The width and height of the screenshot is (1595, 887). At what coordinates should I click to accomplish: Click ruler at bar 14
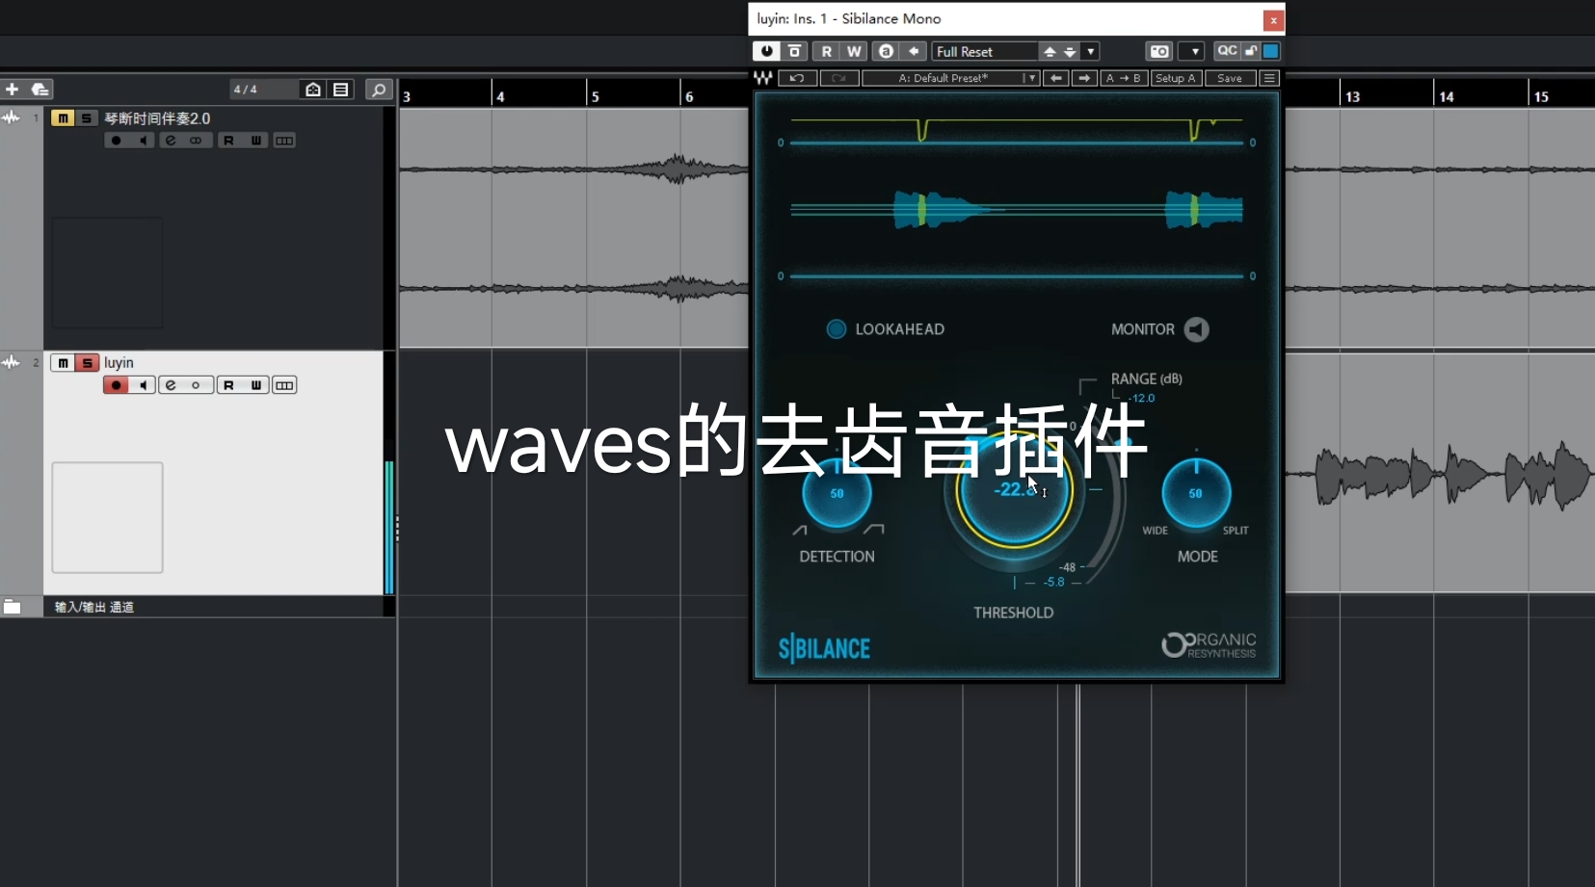tap(1446, 96)
